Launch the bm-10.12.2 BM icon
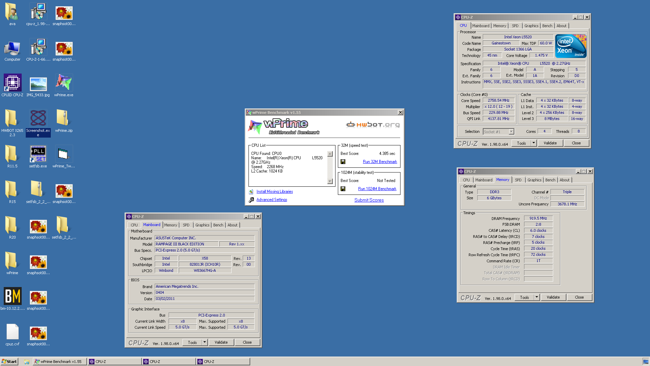The image size is (650, 366). (12, 299)
